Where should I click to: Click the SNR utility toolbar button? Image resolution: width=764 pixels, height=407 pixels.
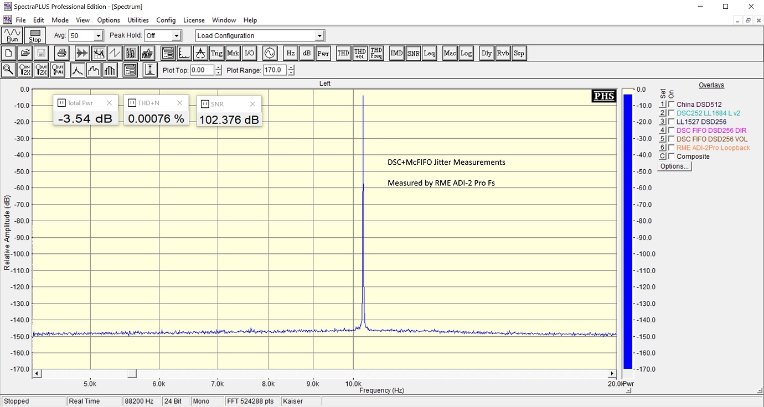coord(413,53)
